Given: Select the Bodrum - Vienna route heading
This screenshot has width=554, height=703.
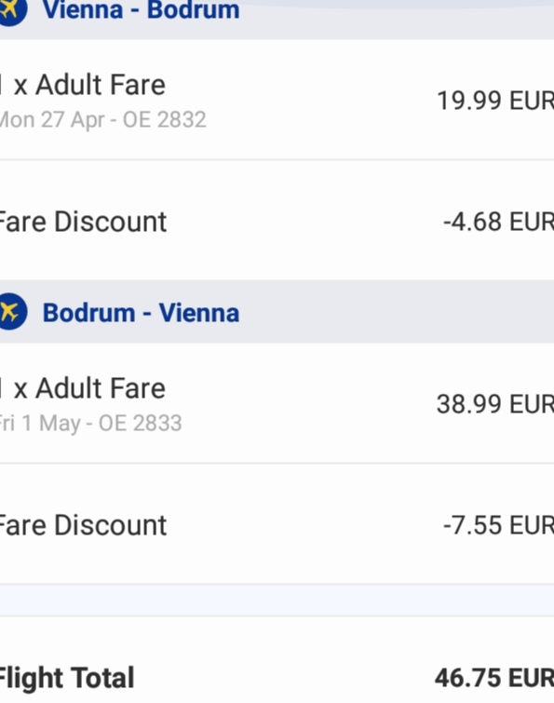Looking at the screenshot, I should tap(141, 313).
